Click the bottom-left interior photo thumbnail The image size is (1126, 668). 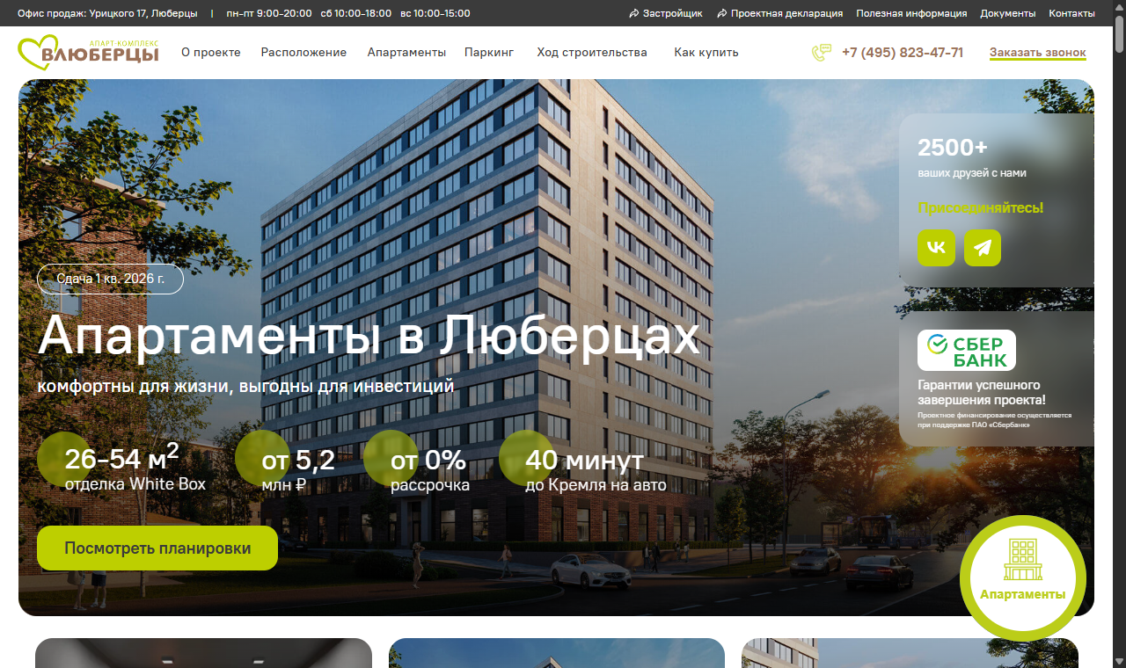202,653
